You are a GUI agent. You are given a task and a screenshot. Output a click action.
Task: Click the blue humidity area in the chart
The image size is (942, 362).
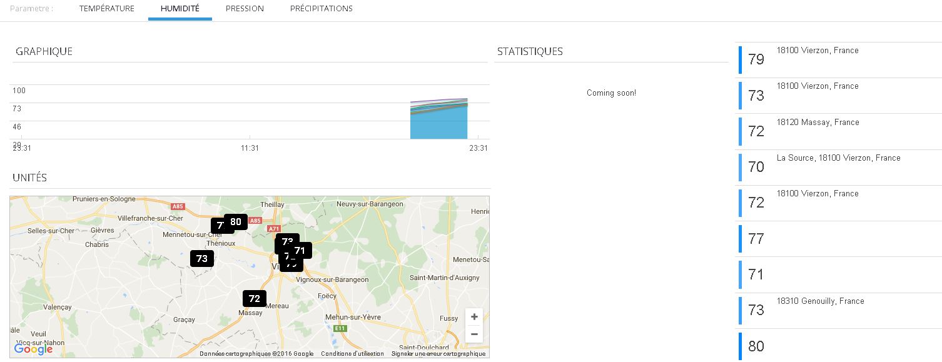(438, 126)
